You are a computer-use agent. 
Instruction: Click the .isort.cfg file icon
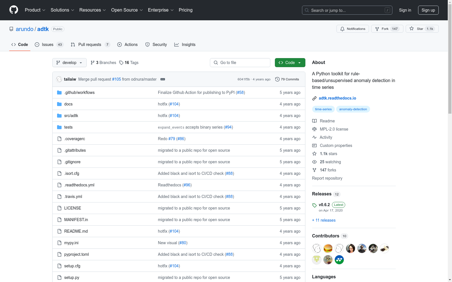pyautogui.click(x=59, y=173)
